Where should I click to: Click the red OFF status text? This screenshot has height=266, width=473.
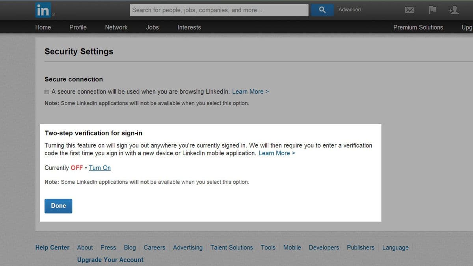77,168
